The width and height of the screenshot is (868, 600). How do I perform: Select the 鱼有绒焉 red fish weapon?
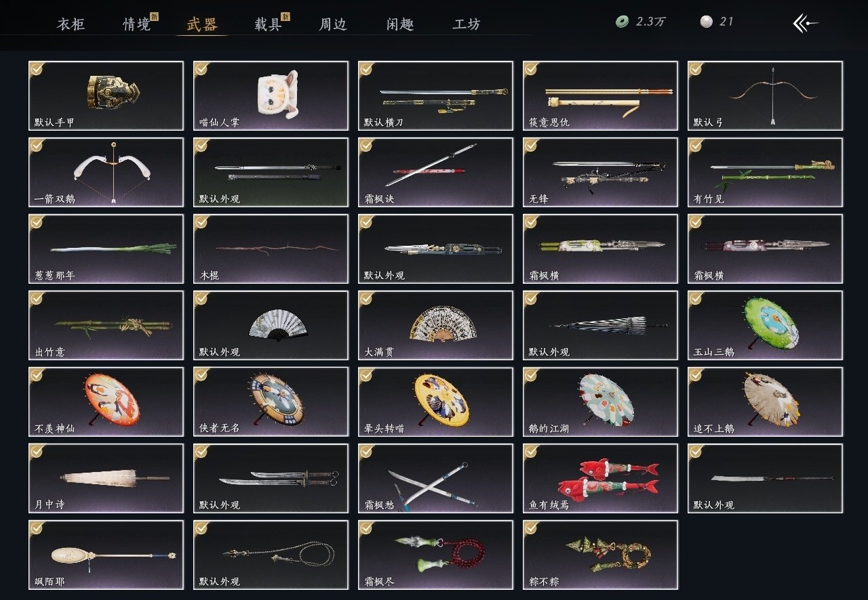pos(600,478)
